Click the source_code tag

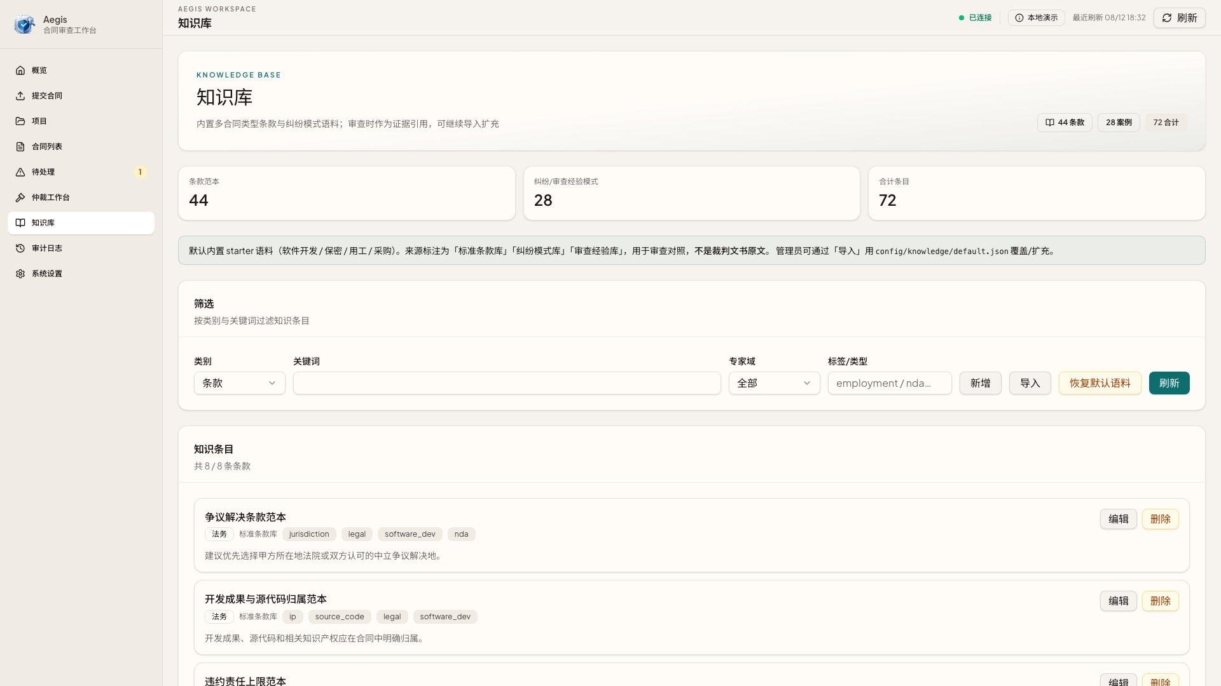click(x=340, y=617)
